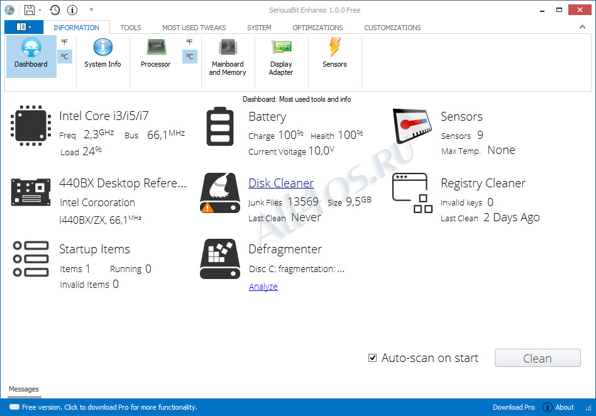Click the info icon in title bar
The image size is (596, 416).
tap(72, 10)
